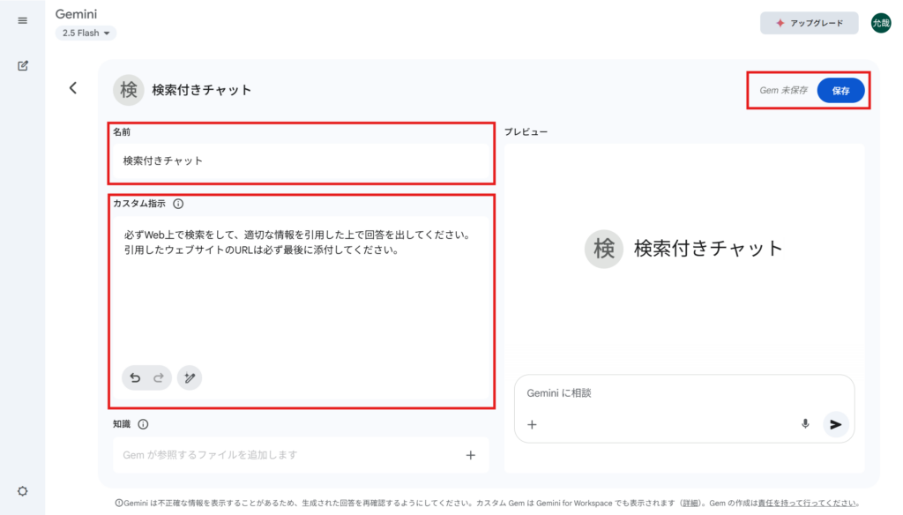
Task: Activate microphone voice input
Action: click(x=805, y=424)
